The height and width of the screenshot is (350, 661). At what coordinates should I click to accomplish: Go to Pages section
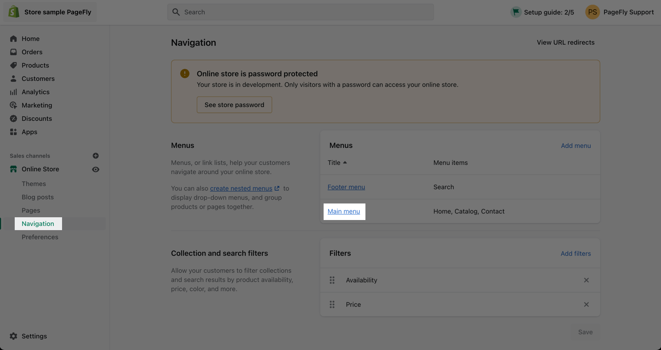coord(31,210)
